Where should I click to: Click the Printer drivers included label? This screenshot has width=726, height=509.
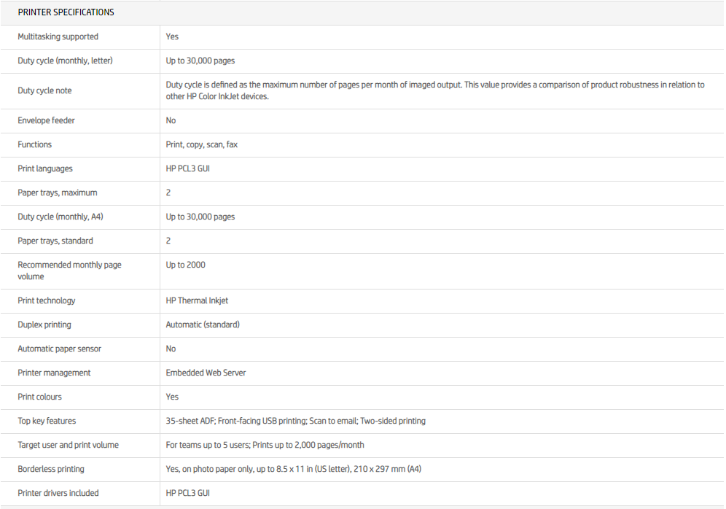(x=58, y=493)
